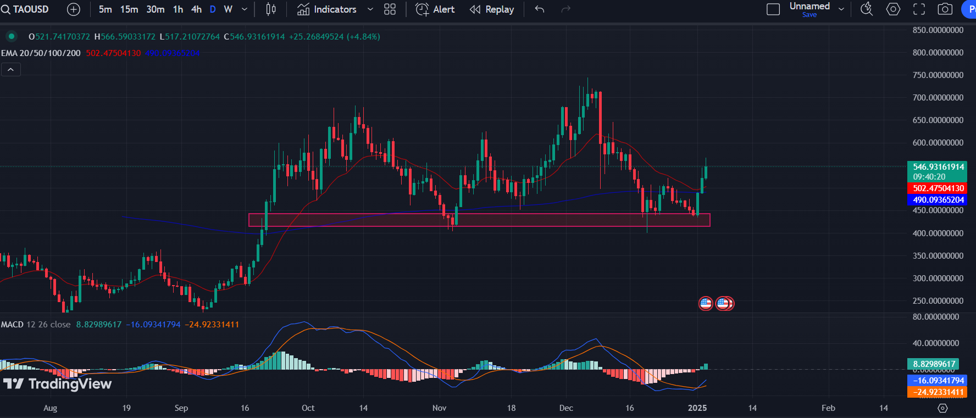Click the +4.84% change value in legend
Image resolution: width=976 pixels, height=418 pixels.
click(363, 37)
